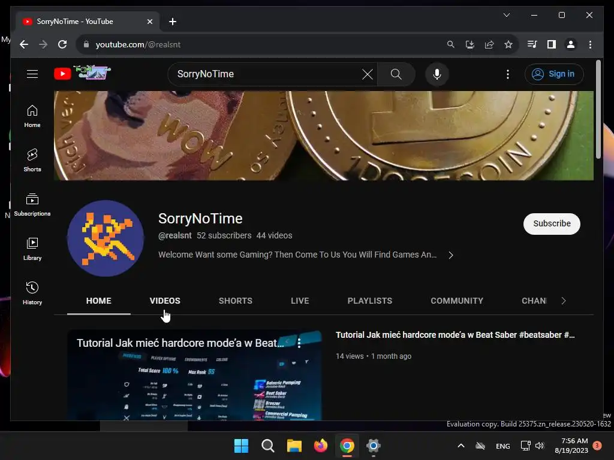
Task: Click the install app icon
Action: pyautogui.click(x=470, y=44)
